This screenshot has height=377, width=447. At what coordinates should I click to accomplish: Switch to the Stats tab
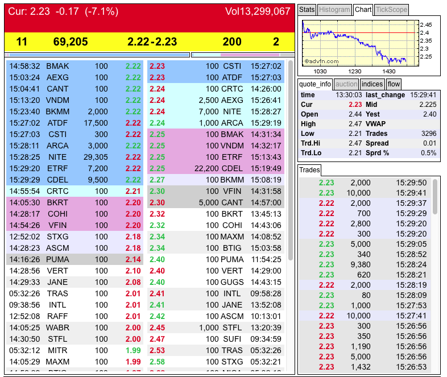[307, 10]
